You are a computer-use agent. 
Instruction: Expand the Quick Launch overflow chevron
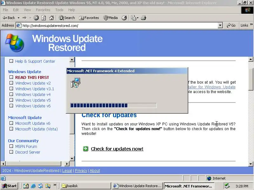(x=55, y=185)
